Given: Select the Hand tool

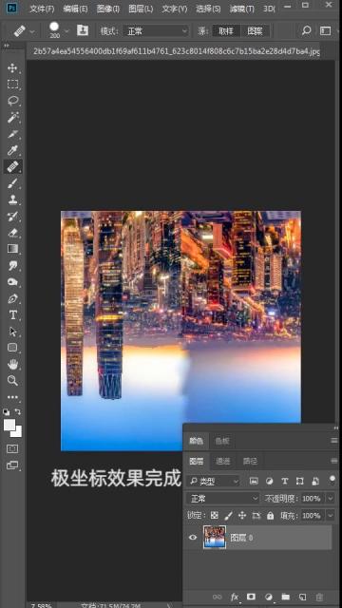Looking at the screenshot, I should [12, 364].
